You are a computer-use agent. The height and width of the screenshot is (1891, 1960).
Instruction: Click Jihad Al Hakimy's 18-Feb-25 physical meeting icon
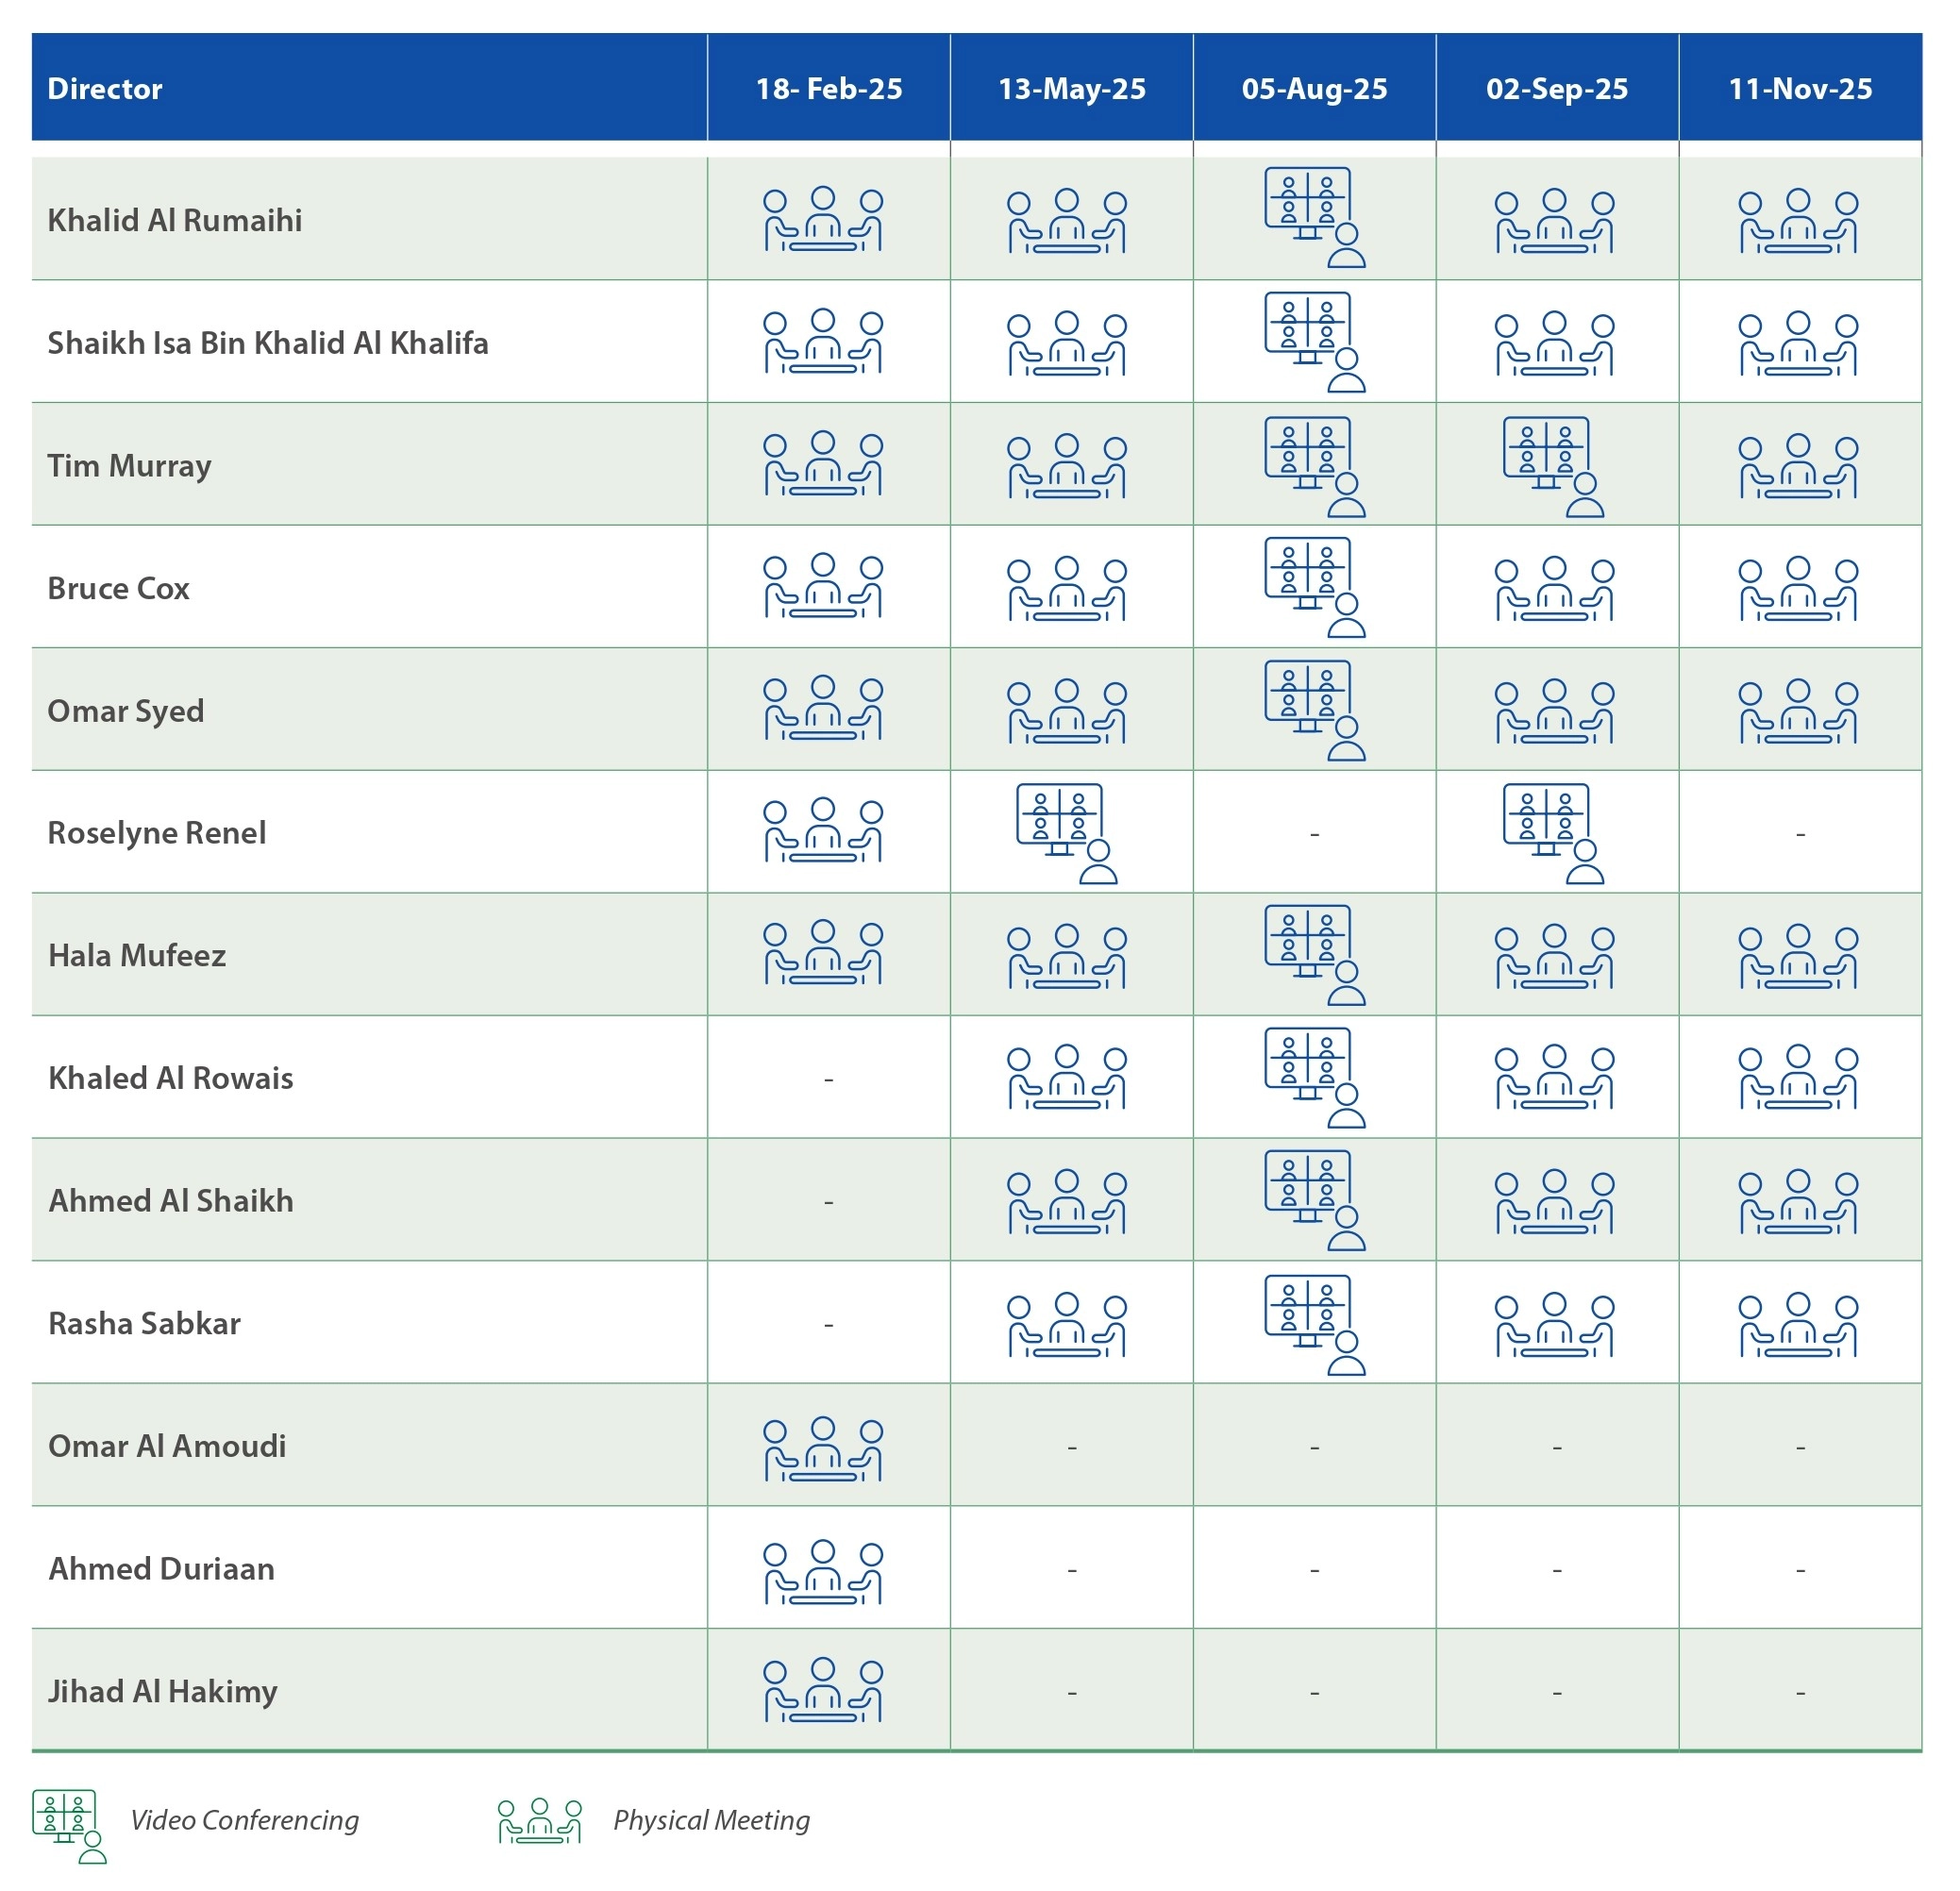823,1690
